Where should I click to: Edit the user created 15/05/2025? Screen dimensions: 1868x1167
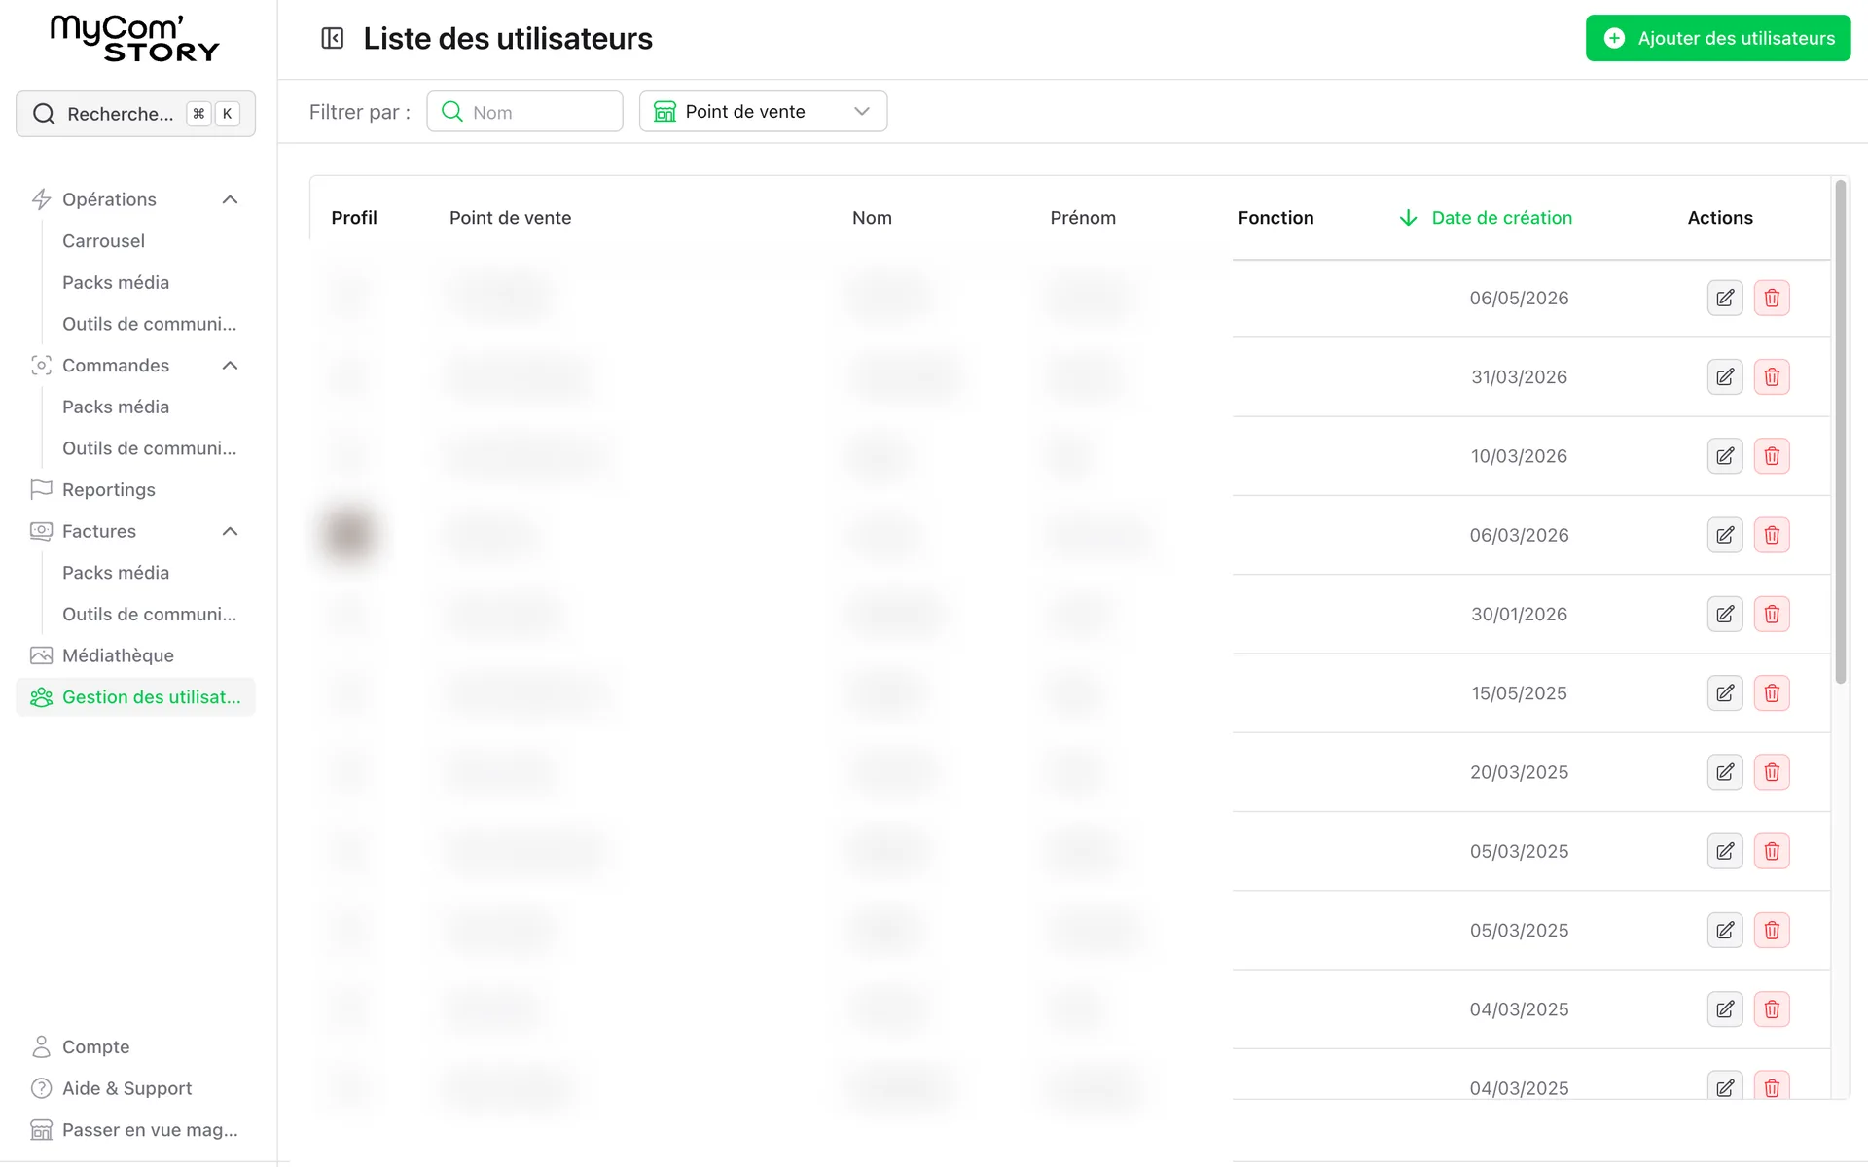coord(1725,692)
